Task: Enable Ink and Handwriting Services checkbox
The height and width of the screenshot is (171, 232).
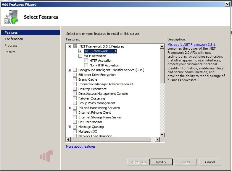Action: 75,108
